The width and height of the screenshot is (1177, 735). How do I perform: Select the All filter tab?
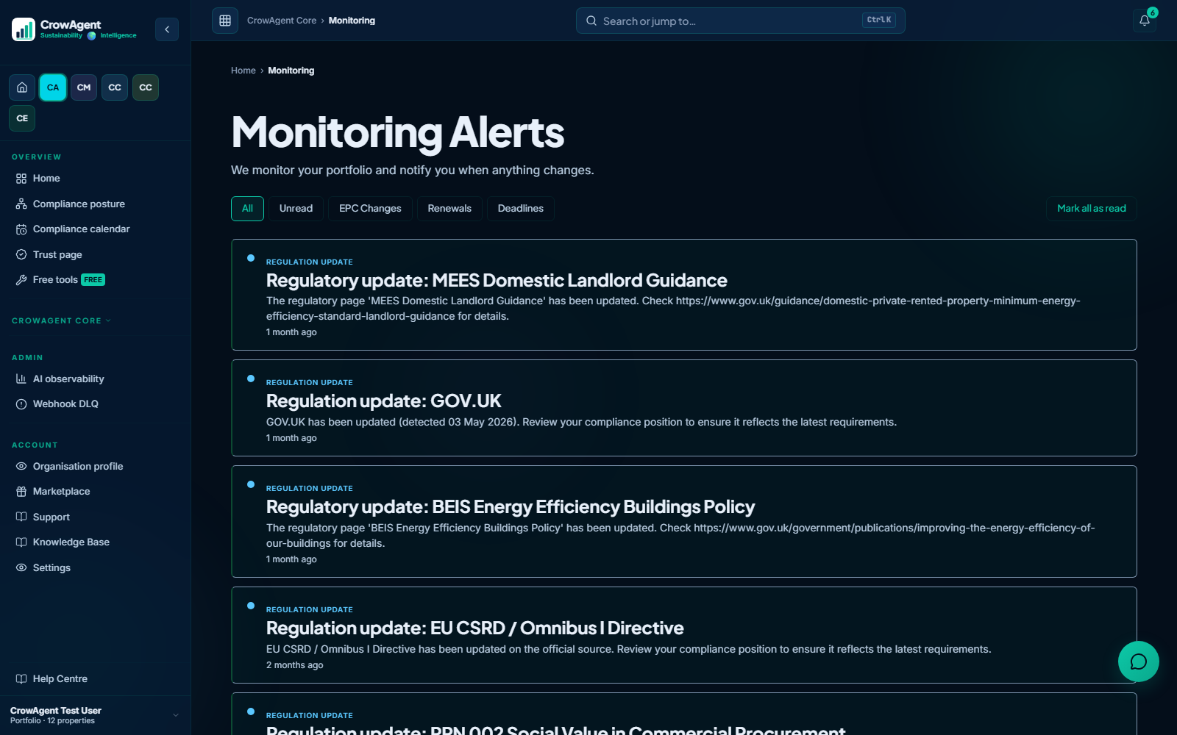click(247, 209)
